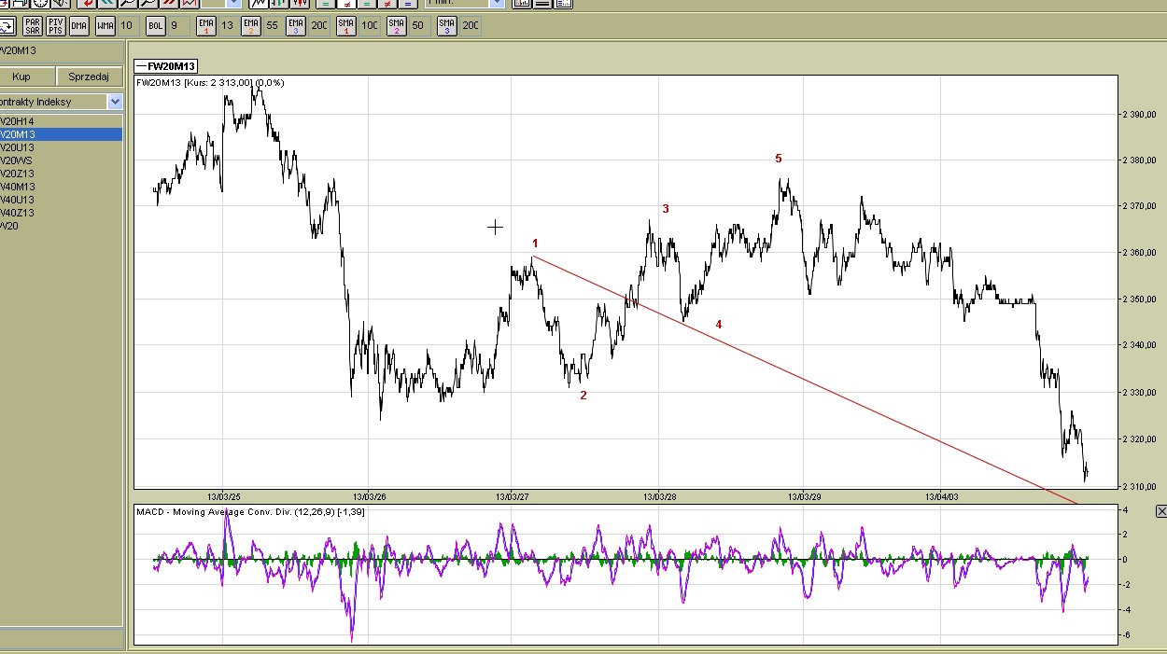1167x654 pixels.
Task: Click the Kup buy button
Action: click(x=22, y=77)
